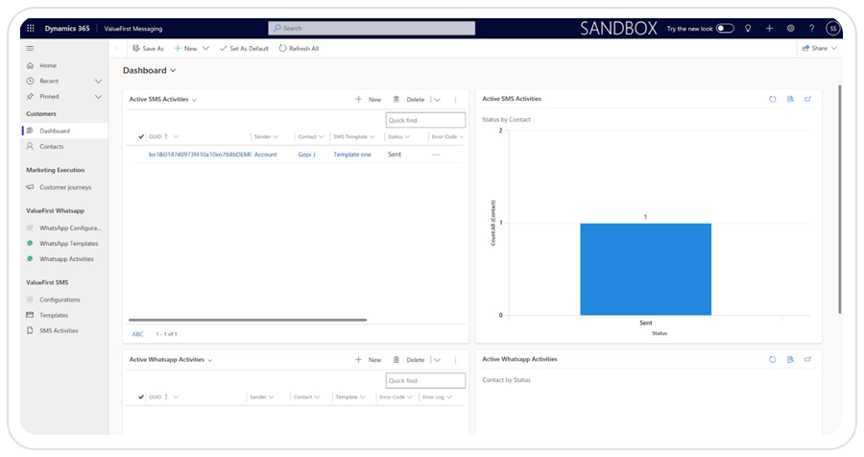The width and height of the screenshot is (864, 457).
Task: Expand the Recent section chevron
Action: [98, 81]
